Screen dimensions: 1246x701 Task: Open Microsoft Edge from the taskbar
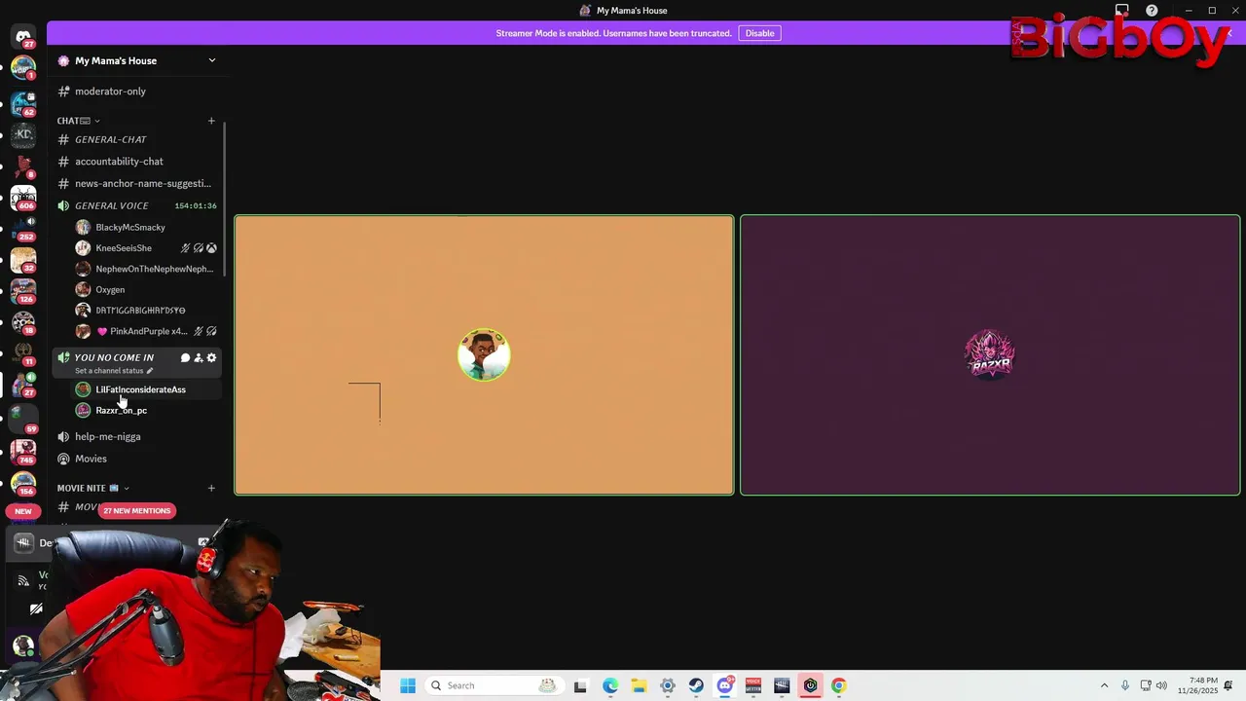pyautogui.click(x=610, y=685)
